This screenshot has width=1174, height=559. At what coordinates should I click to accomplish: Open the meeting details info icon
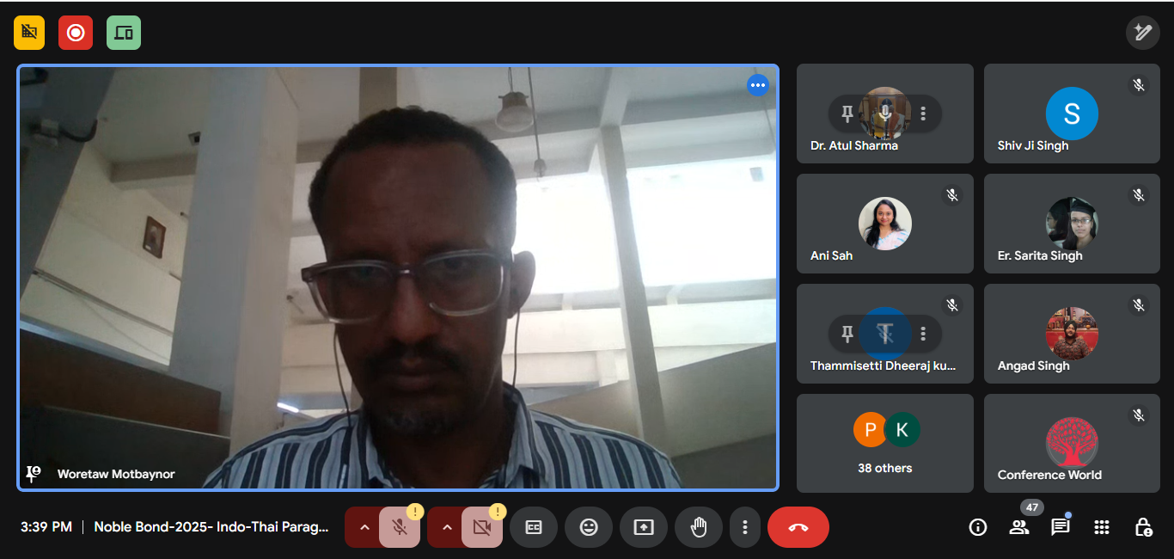click(978, 527)
